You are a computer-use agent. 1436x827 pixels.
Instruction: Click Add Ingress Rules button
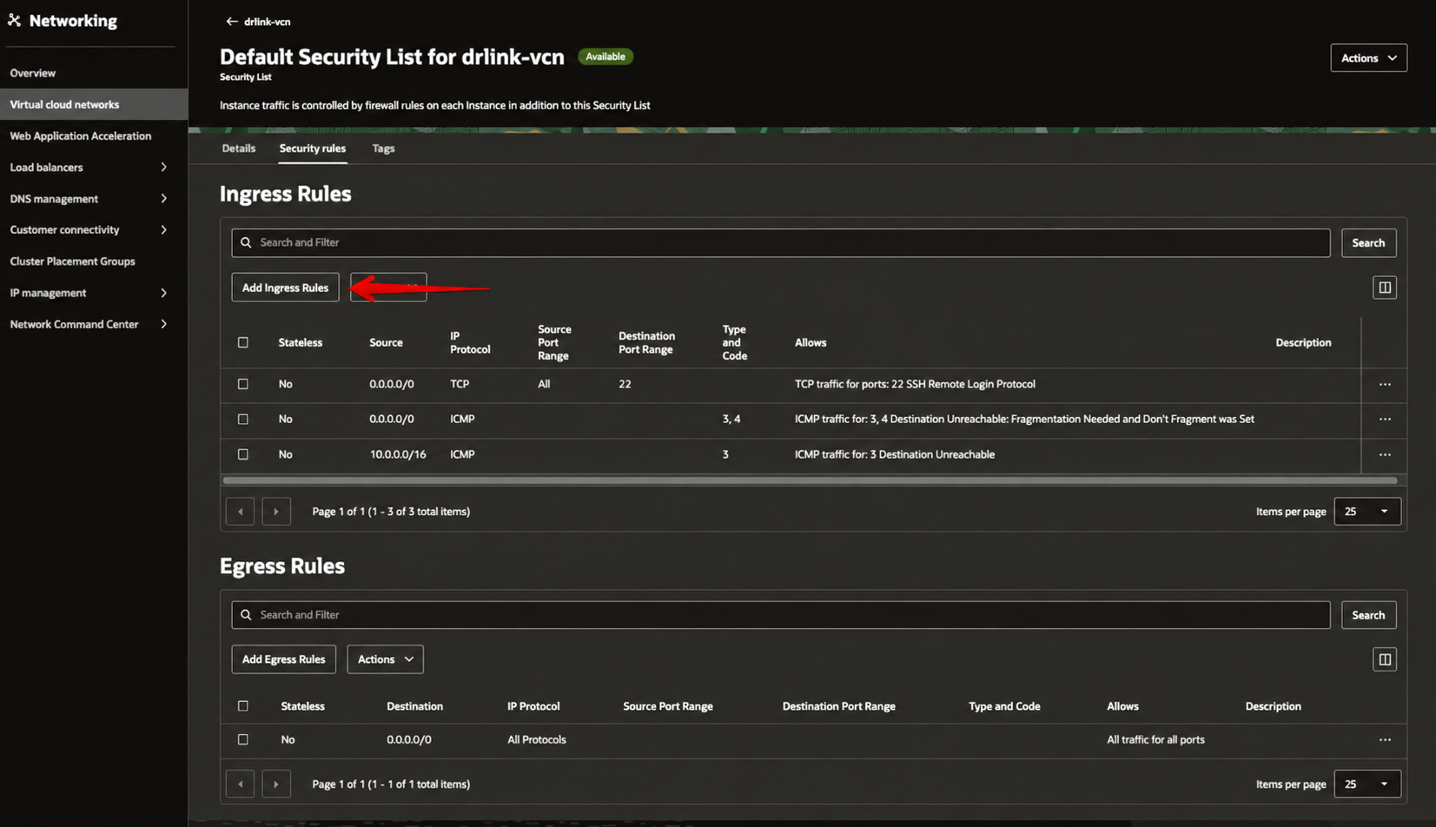[285, 288]
